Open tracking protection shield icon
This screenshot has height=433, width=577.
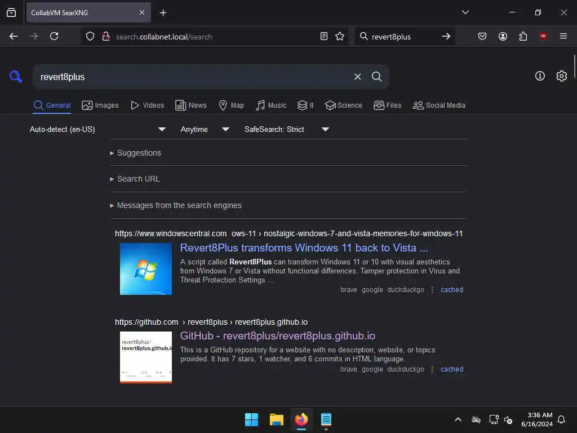tap(90, 36)
